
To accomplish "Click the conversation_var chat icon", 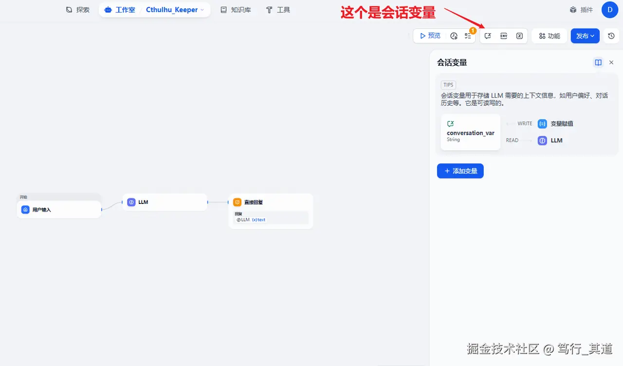I will (x=451, y=124).
